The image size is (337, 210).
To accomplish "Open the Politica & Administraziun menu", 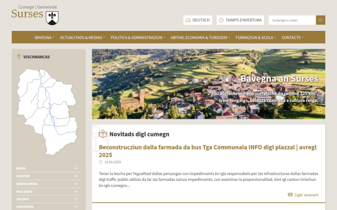I will [x=136, y=38].
